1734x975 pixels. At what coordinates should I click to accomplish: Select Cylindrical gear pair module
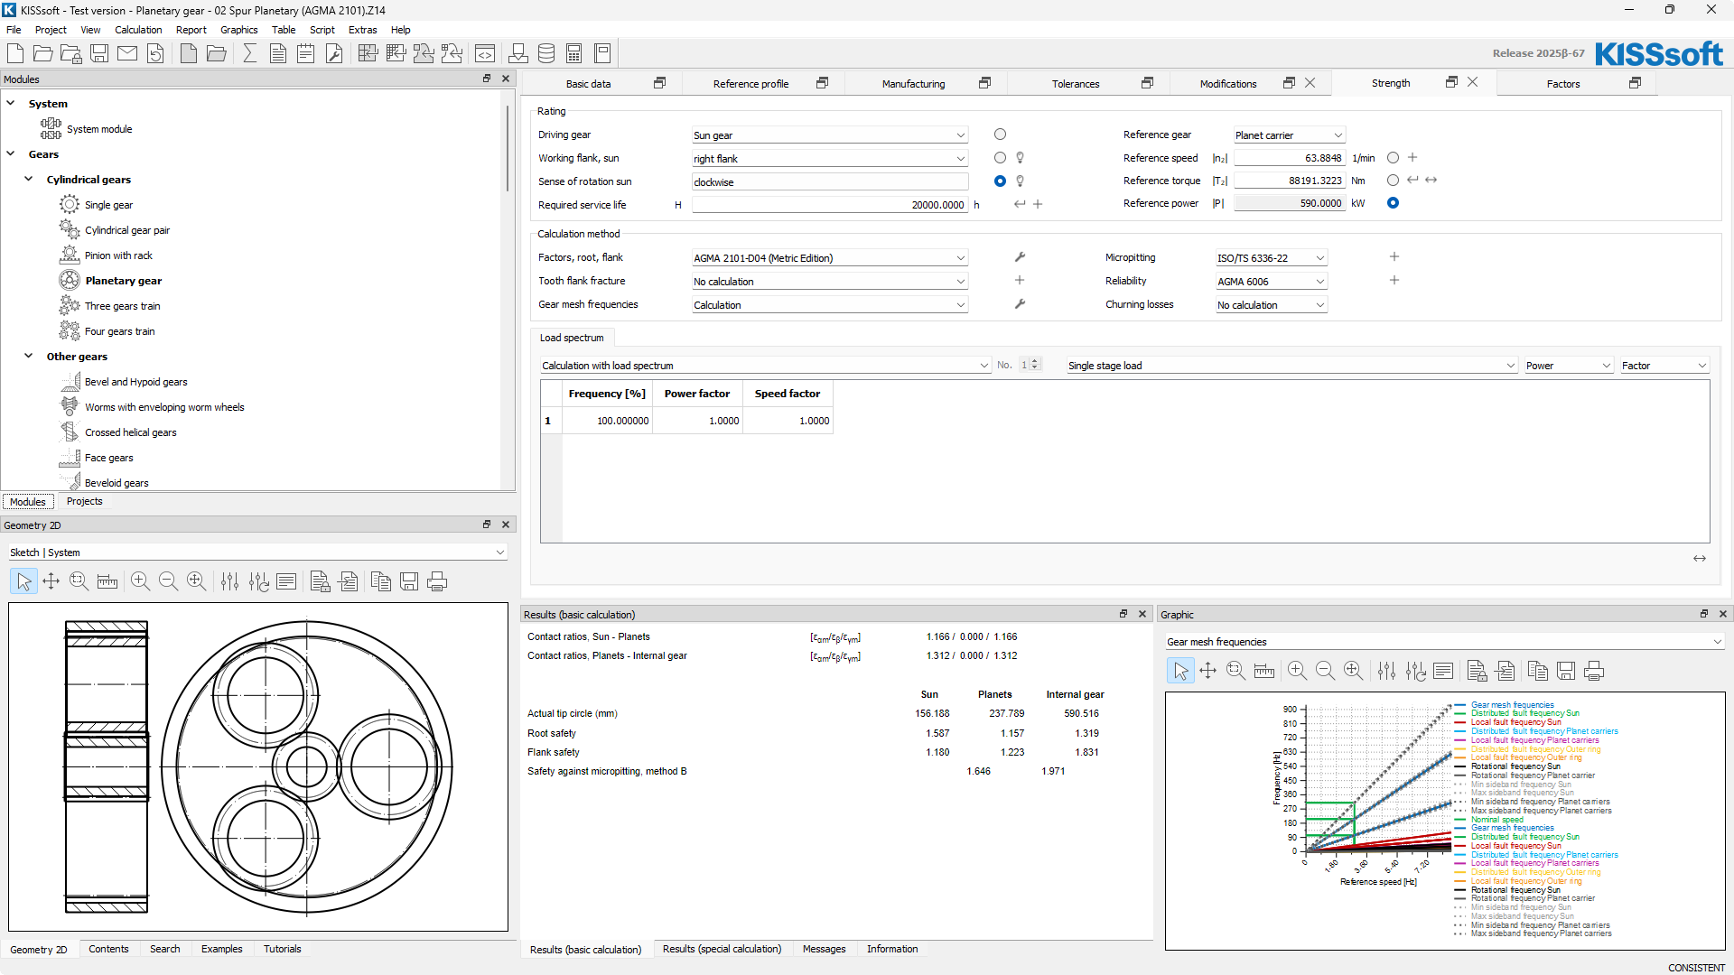pos(127,230)
